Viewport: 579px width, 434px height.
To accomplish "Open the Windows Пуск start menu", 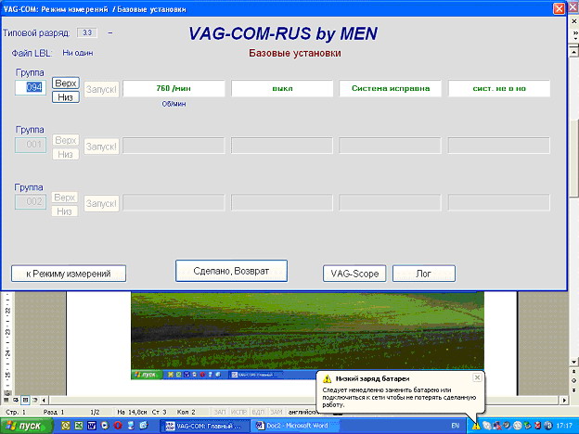I will (25, 426).
